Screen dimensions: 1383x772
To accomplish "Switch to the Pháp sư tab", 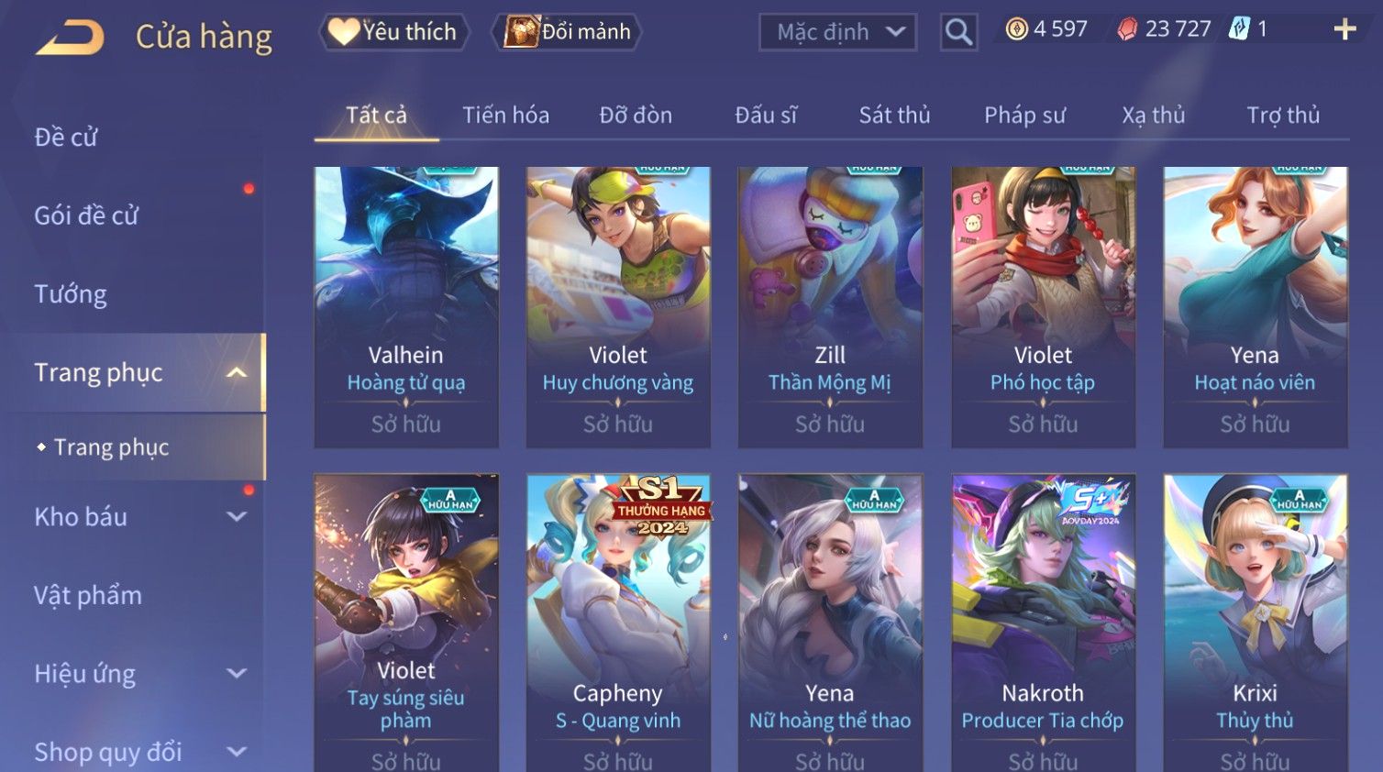I will [x=1024, y=116].
